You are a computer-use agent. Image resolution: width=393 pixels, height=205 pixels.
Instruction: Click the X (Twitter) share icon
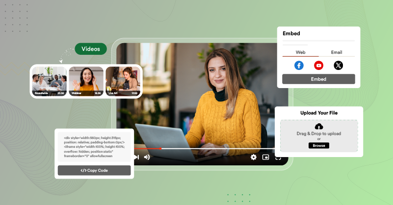(339, 66)
